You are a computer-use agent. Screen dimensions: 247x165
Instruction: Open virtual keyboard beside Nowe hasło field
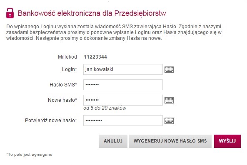169,100
